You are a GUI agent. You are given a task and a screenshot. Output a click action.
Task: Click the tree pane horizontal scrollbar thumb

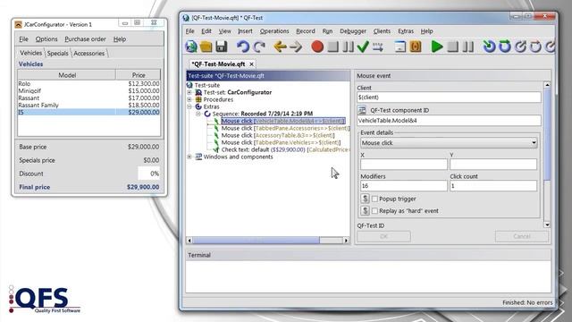[x=256, y=241]
